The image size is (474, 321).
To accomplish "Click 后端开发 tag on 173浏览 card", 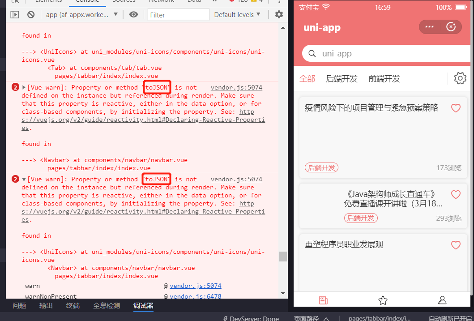I will click(321, 167).
